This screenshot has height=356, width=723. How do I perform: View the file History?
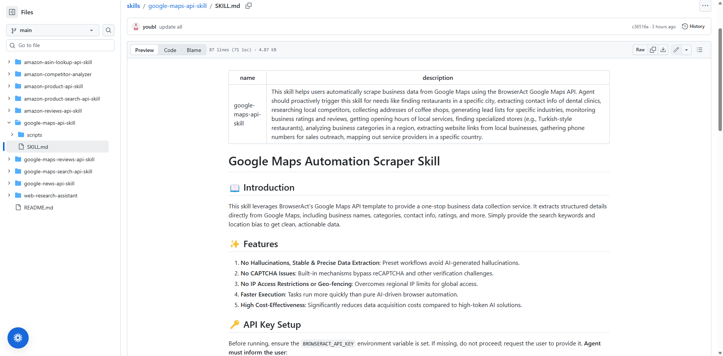coord(693,26)
